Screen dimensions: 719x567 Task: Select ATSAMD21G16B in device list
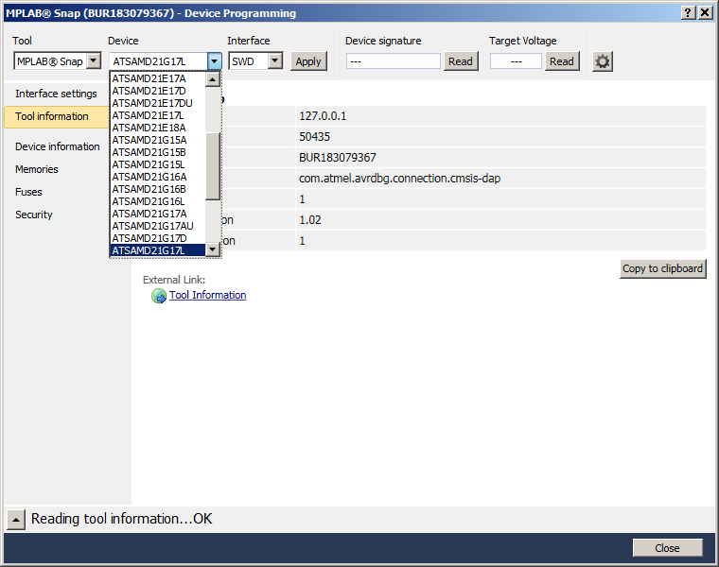[158, 190]
